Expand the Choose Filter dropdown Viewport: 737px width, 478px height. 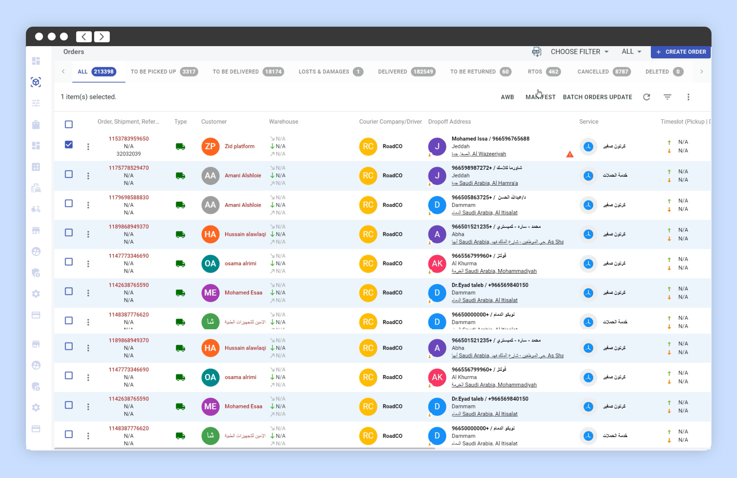(x=579, y=52)
